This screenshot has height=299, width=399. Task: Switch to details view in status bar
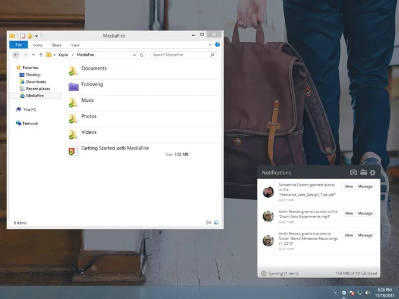pyautogui.click(x=209, y=223)
